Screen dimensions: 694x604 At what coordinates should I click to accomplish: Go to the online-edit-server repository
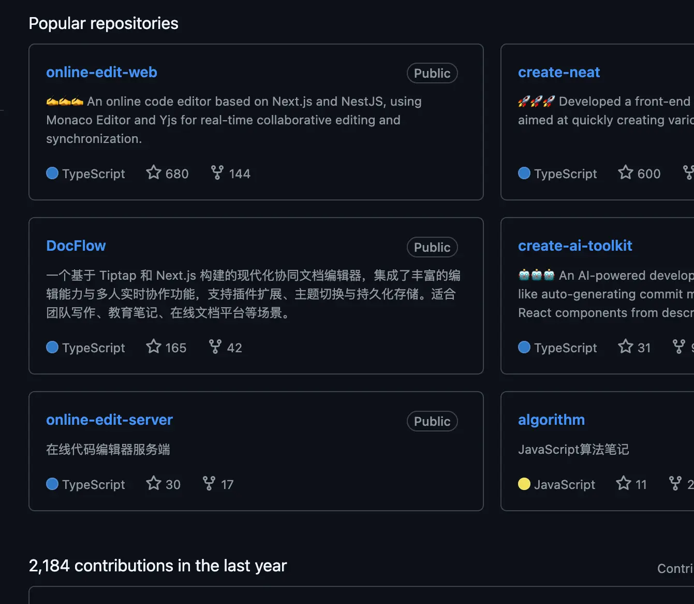[x=109, y=420]
